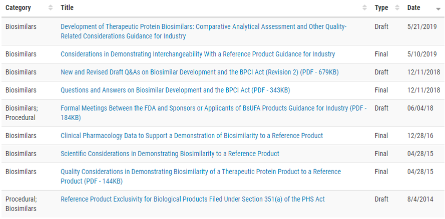445x219 pixels.
Task: Select the Category column header
Action: (18, 8)
